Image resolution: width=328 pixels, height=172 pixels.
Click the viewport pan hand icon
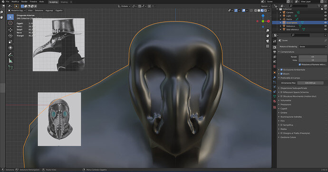(x=268, y=36)
